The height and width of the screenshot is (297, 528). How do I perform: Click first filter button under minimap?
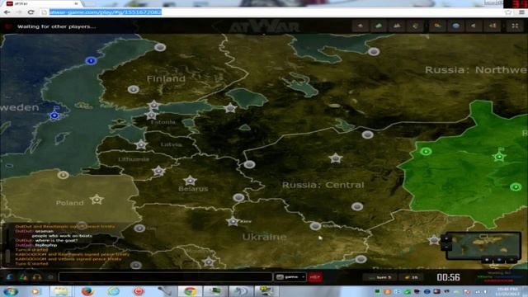point(487,260)
